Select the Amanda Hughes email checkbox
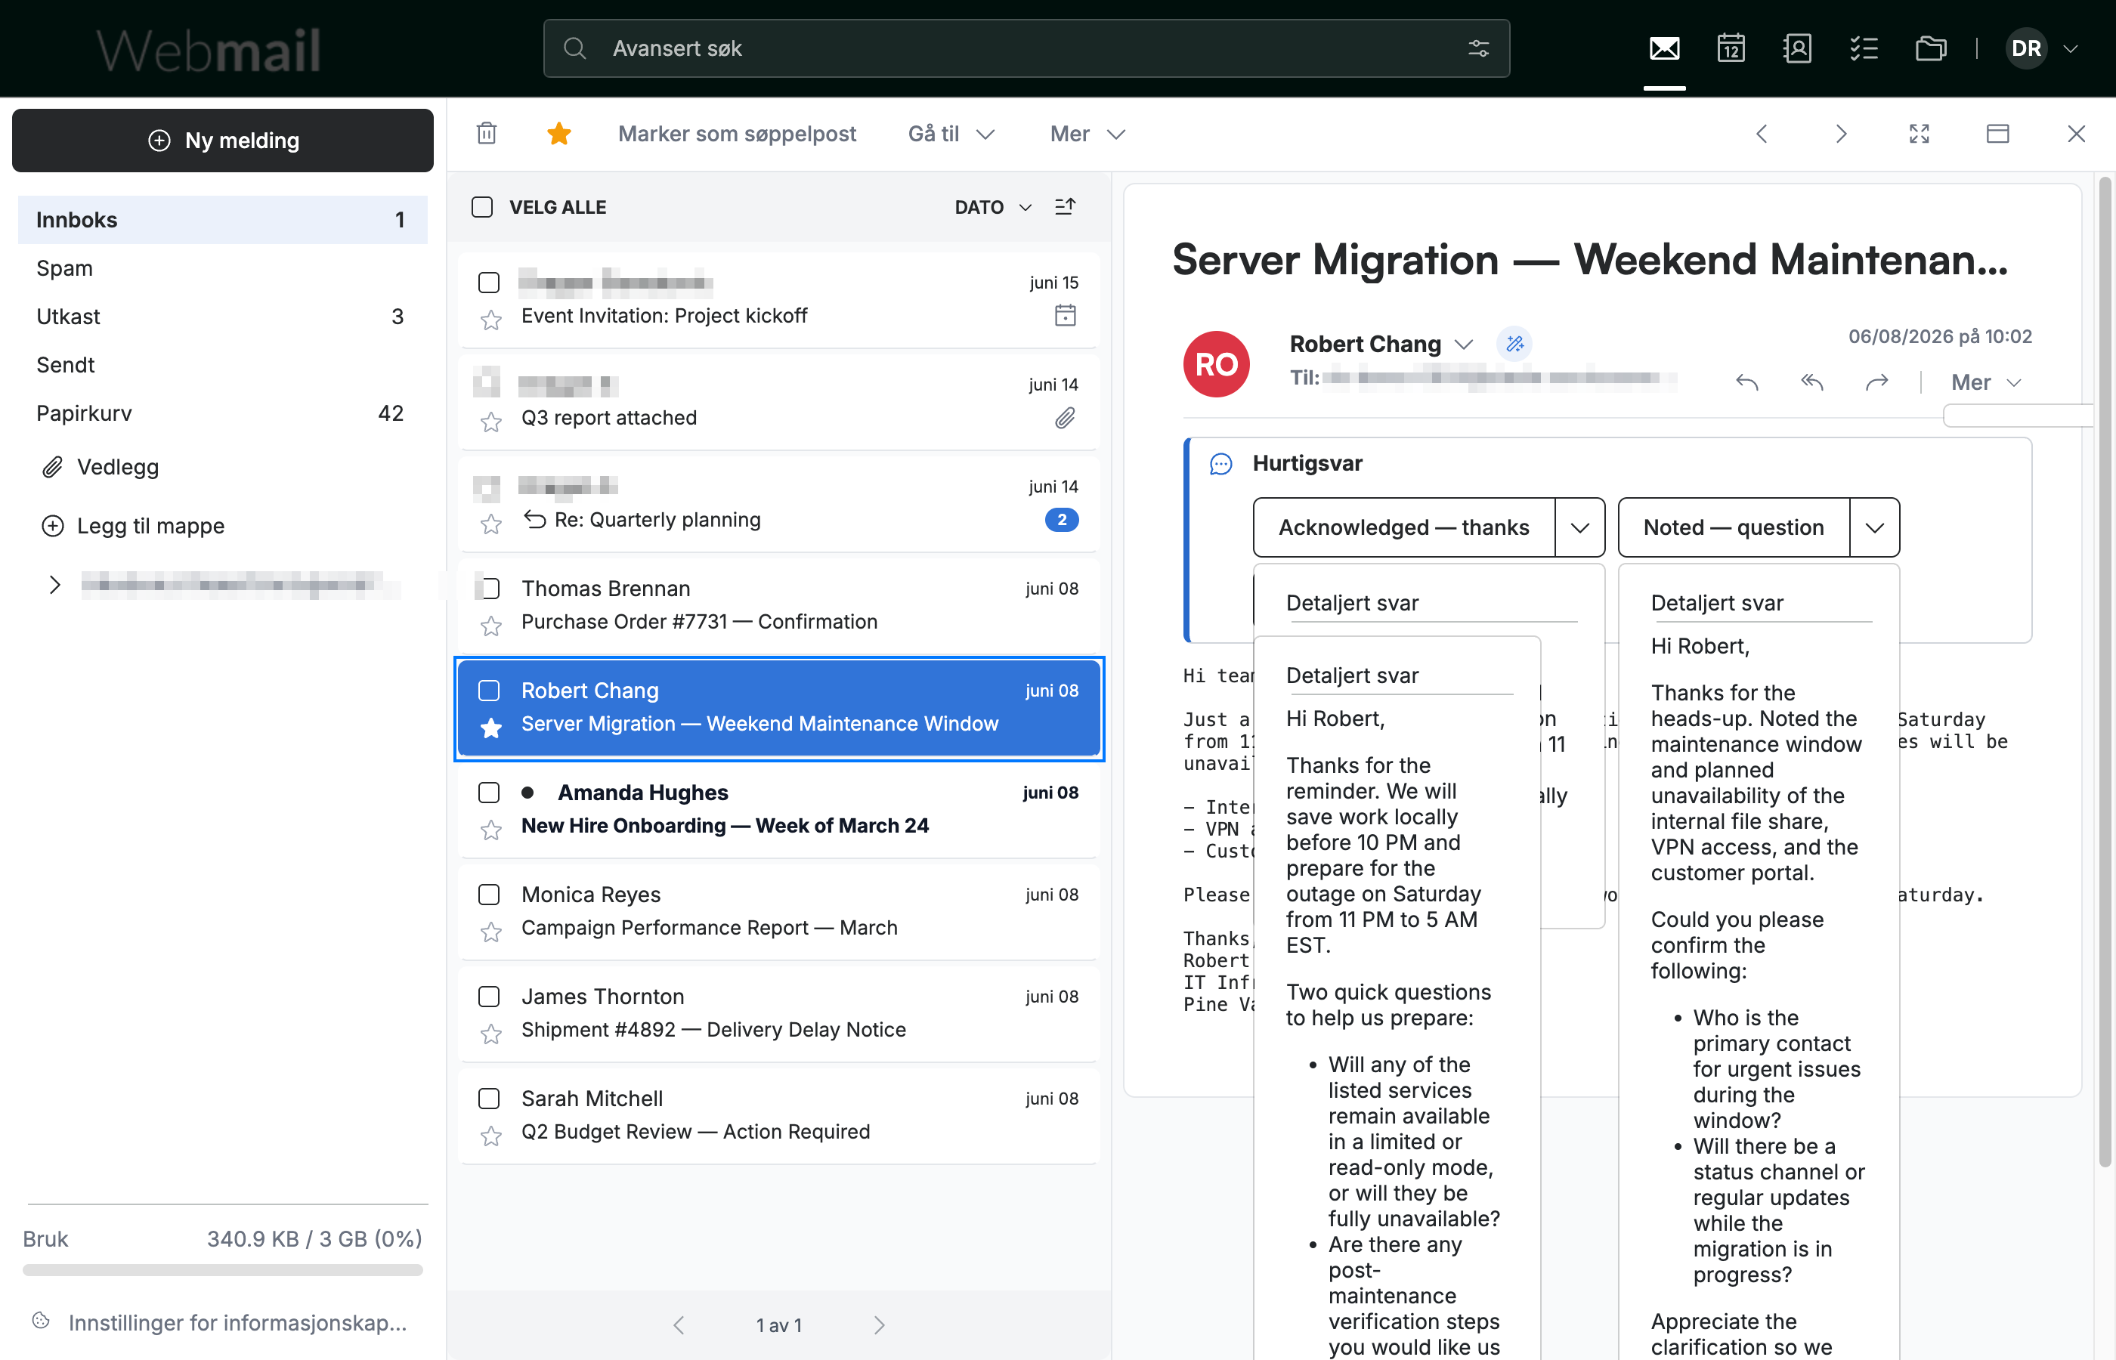The image size is (2116, 1360). pos(488,792)
